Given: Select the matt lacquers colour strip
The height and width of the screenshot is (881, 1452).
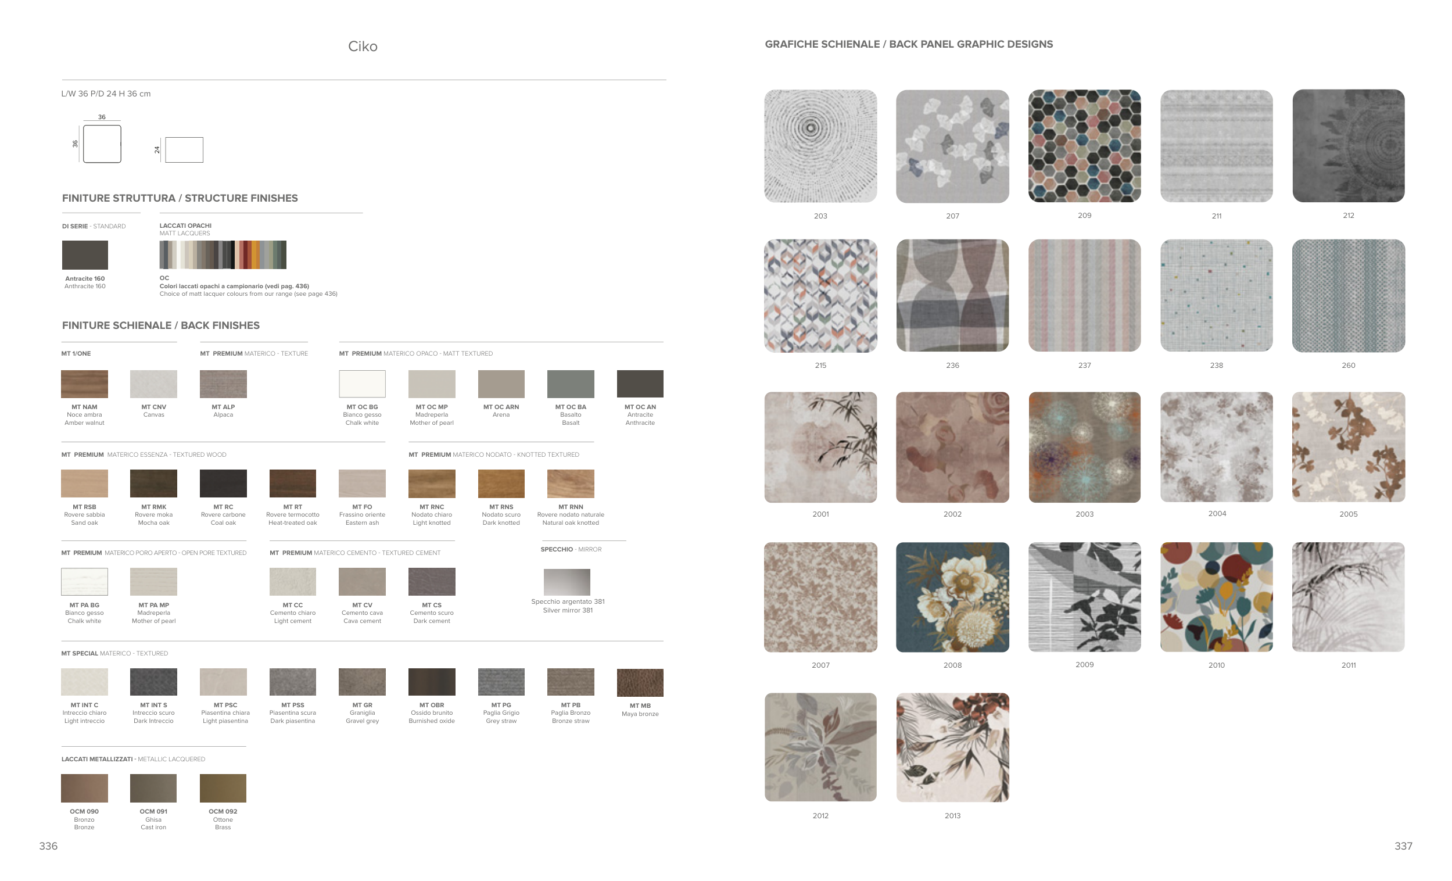Looking at the screenshot, I should click(223, 255).
